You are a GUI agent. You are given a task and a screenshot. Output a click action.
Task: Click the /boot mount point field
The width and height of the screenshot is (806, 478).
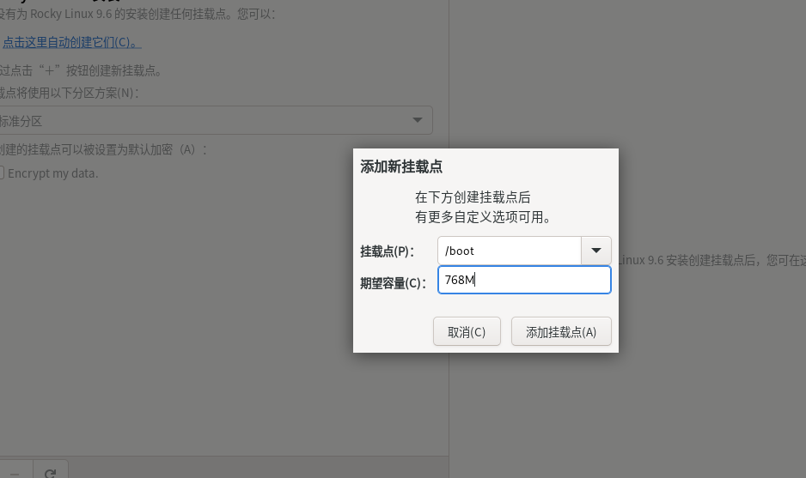(510, 251)
